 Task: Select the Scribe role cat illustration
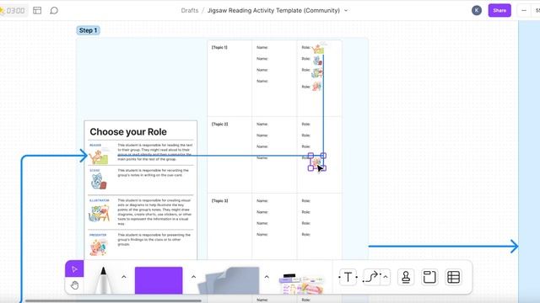click(99, 182)
